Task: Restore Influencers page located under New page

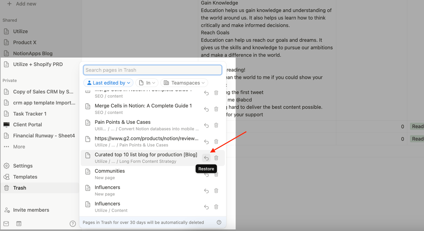Action: point(206,191)
